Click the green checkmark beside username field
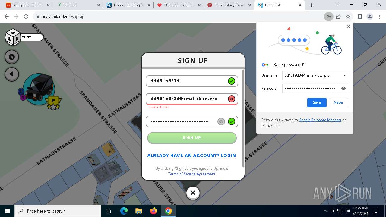The width and height of the screenshot is (386, 217). tap(231, 81)
